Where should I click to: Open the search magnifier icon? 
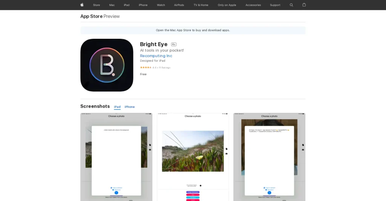(291, 5)
